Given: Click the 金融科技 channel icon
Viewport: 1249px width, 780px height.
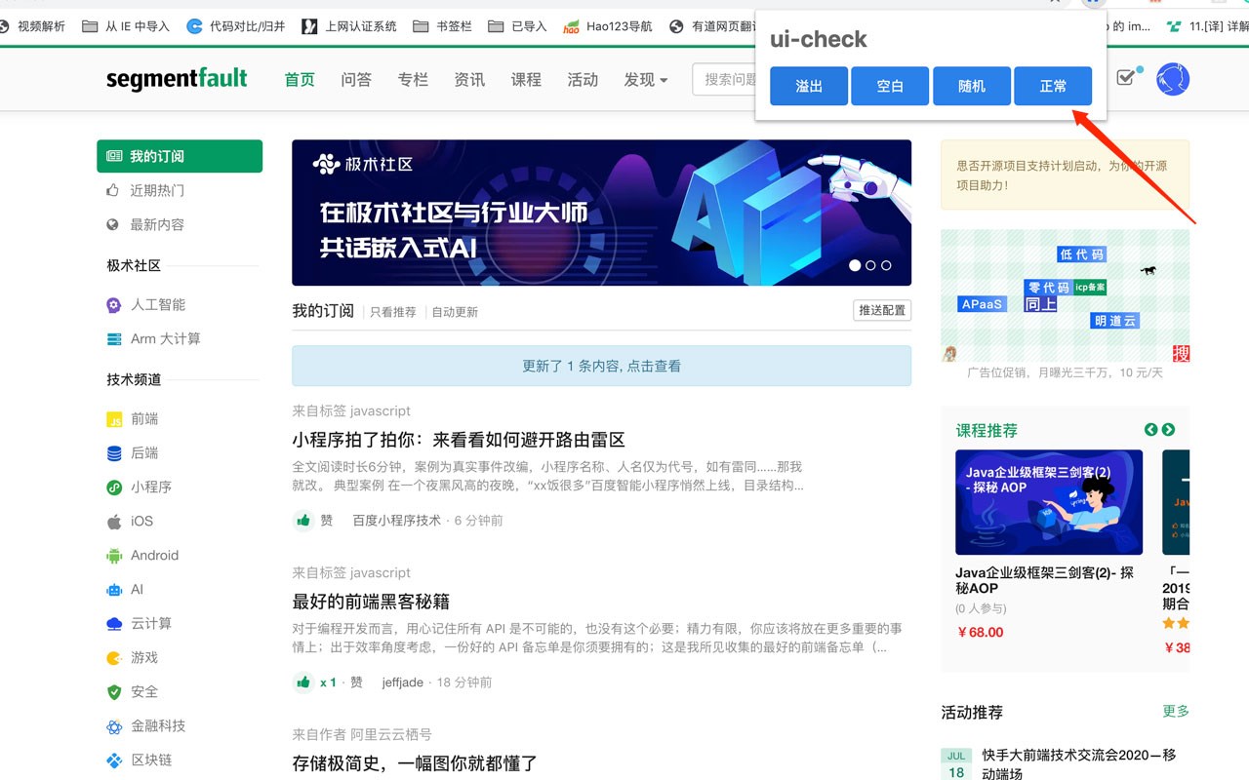Looking at the screenshot, I should pyautogui.click(x=114, y=726).
